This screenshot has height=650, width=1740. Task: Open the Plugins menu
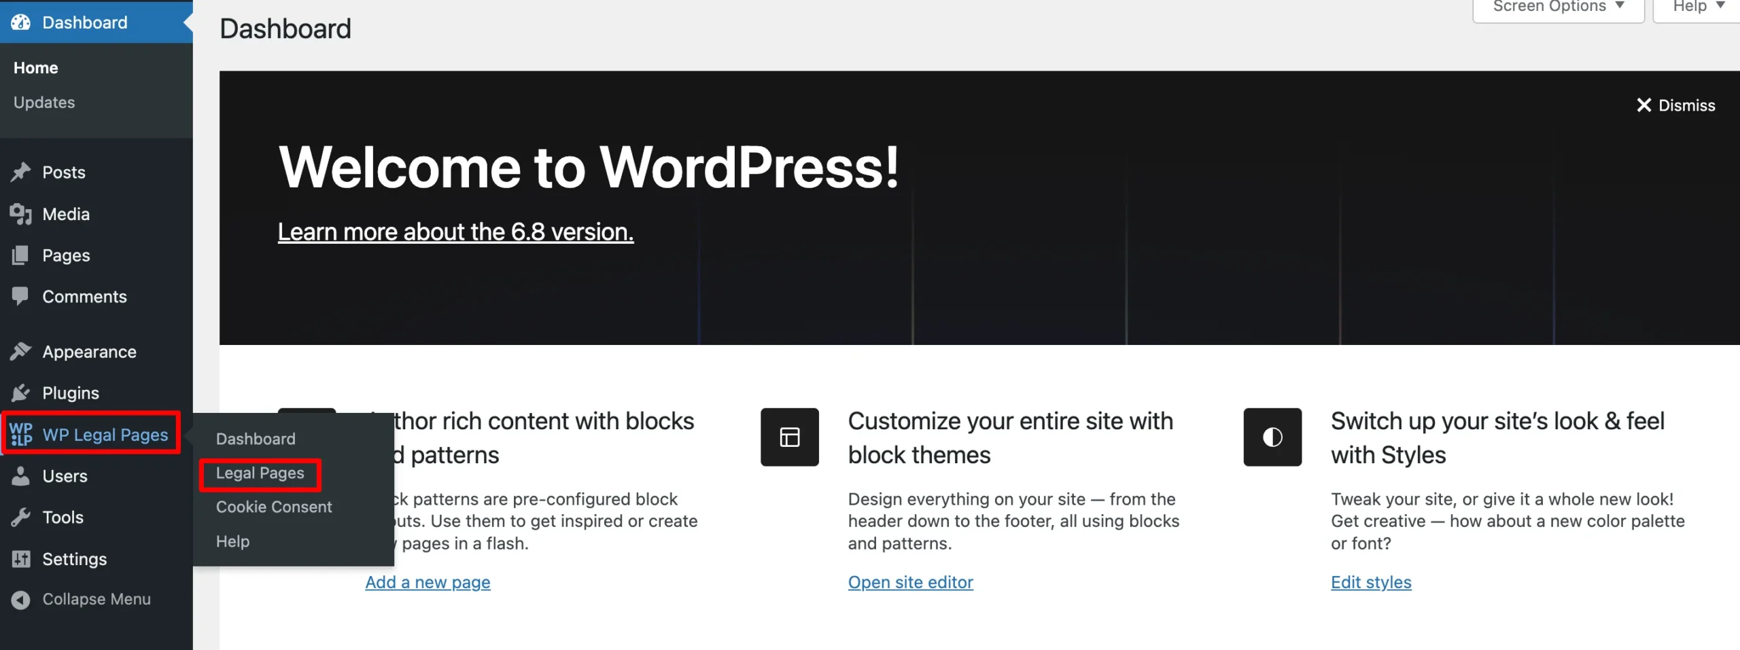[x=97, y=393]
